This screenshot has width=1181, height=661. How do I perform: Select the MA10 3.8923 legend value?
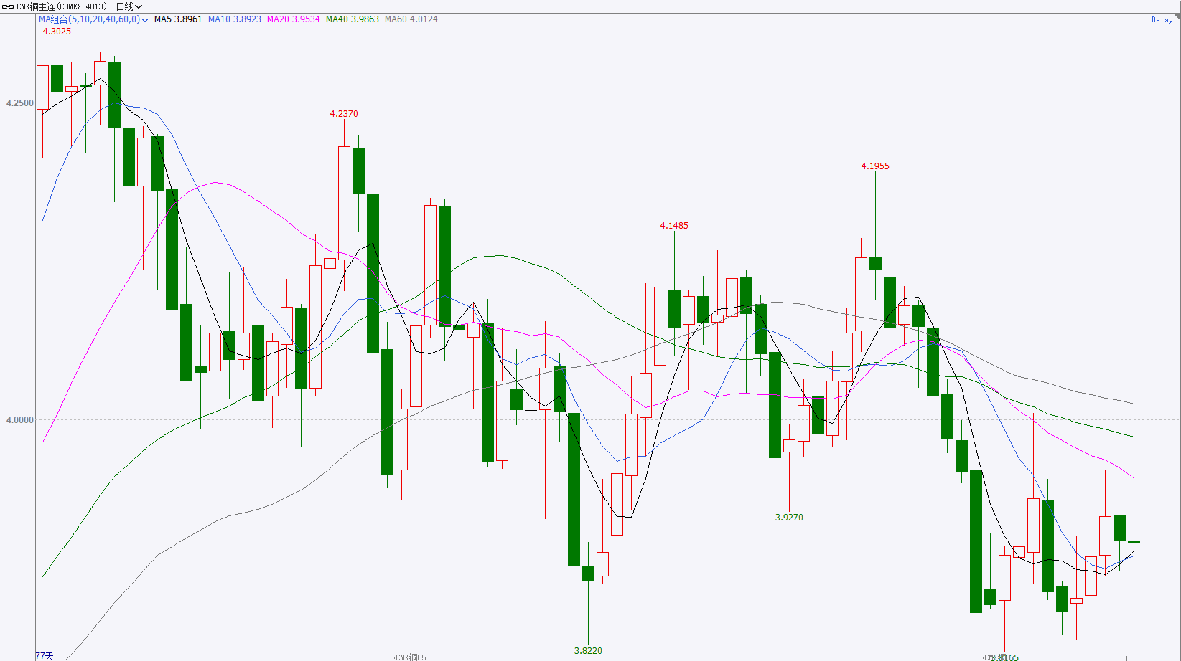click(235, 19)
